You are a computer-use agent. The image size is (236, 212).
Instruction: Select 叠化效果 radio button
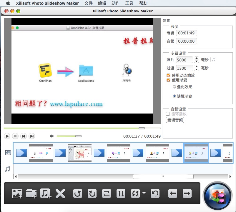pyautogui.click(x=174, y=87)
